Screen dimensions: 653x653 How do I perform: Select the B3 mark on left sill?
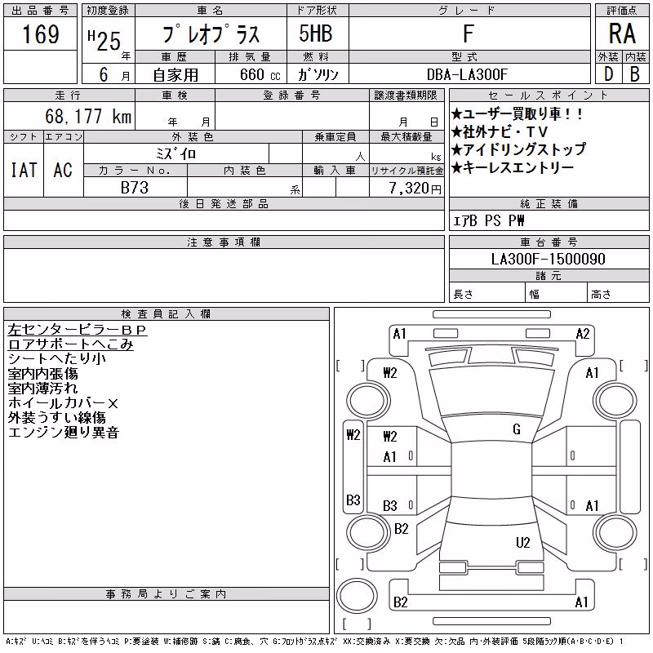(353, 500)
